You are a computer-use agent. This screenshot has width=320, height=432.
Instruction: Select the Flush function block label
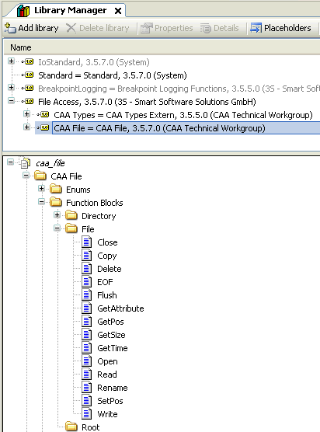pos(107,295)
